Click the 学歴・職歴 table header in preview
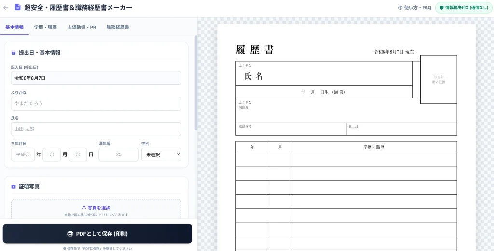 point(374,147)
